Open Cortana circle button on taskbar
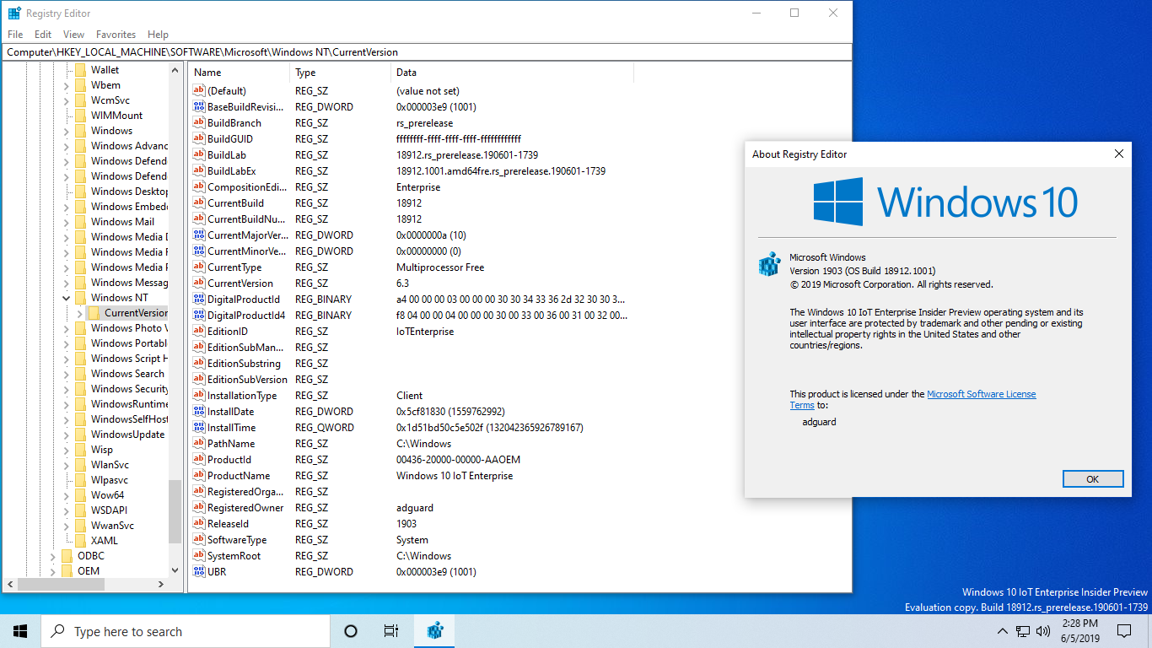Viewport: 1152px width, 648px height. (x=351, y=631)
